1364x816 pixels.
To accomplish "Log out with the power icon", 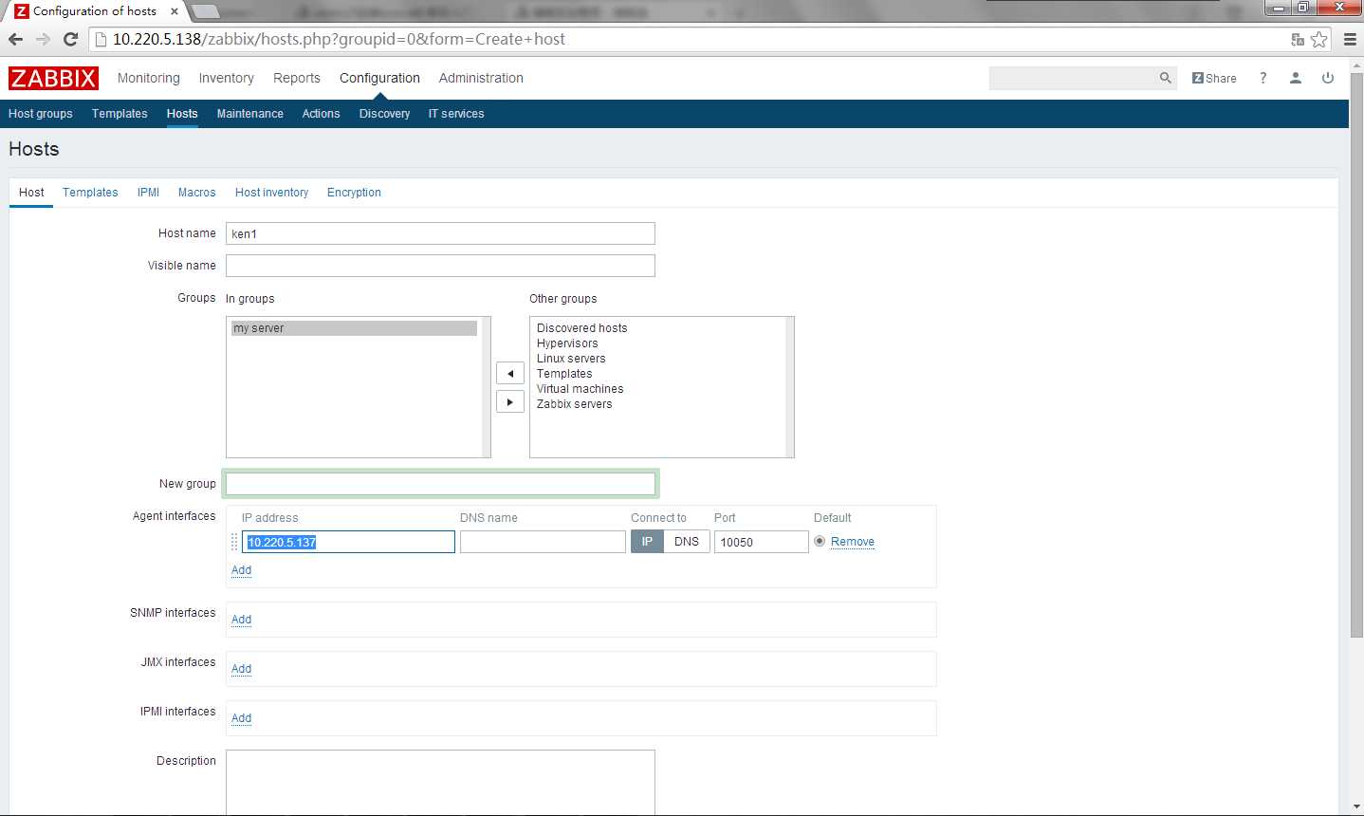I will click(x=1328, y=78).
